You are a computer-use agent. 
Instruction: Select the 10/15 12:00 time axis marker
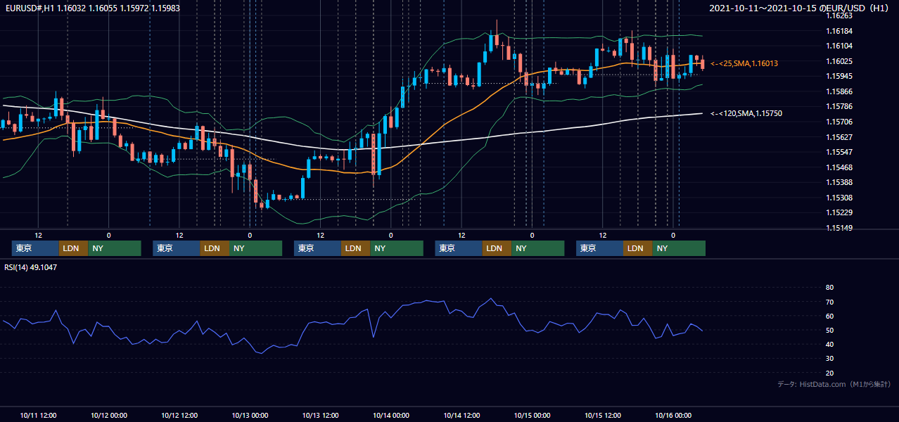click(603, 415)
